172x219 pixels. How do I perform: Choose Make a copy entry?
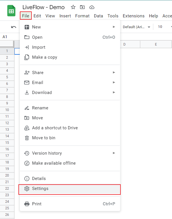pos(70,57)
